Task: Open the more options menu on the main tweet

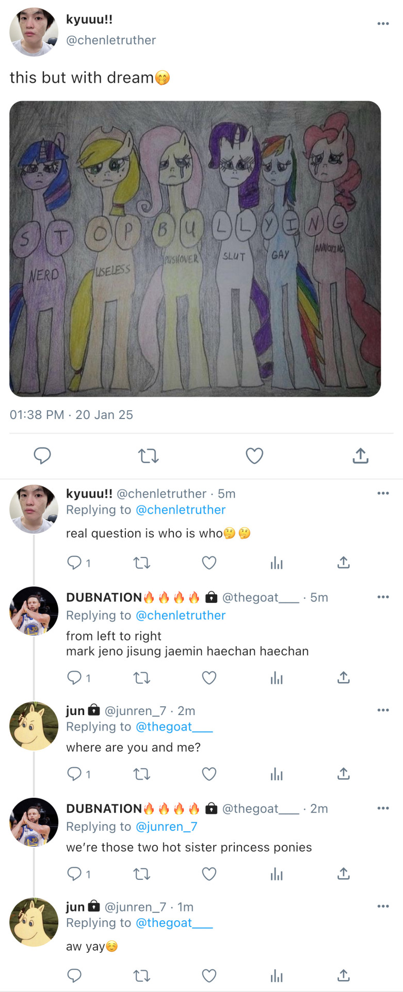Action: [383, 24]
